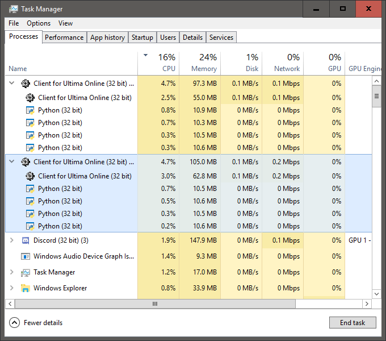Image resolution: width=386 pixels, height=341 pixels.
Task: Click the Fewer details label
Action: click(43, 323)
